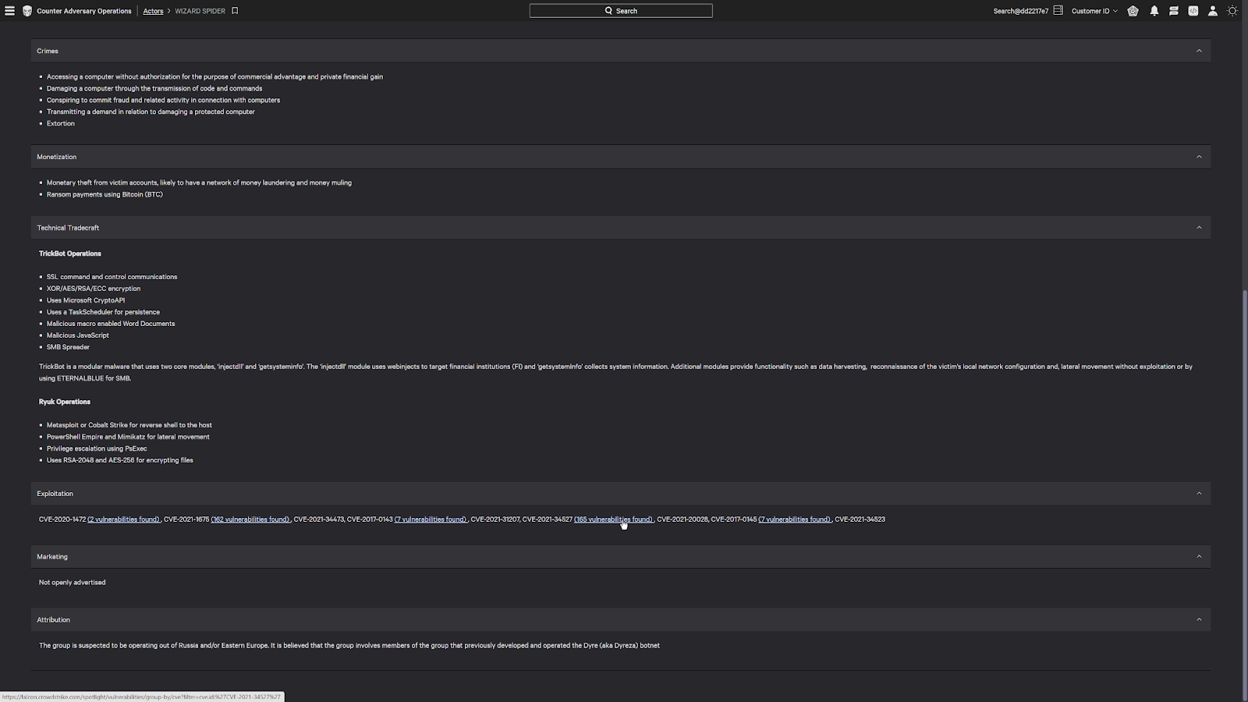Click the Counter Adversary Operations skull logo

click(27, 11)
